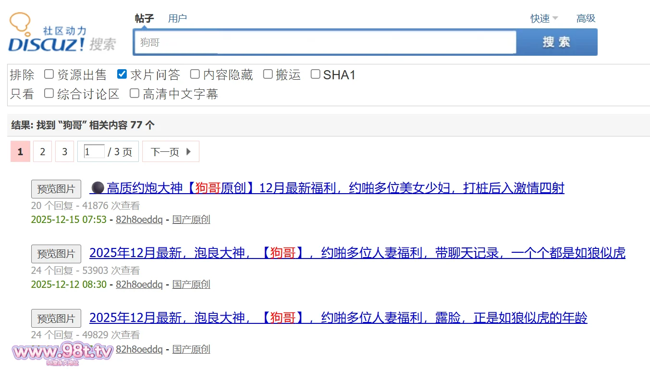Open the 高级 advanced search link
Screen dimensions: 650x370
pyautogui.click(x=586, y=18)
